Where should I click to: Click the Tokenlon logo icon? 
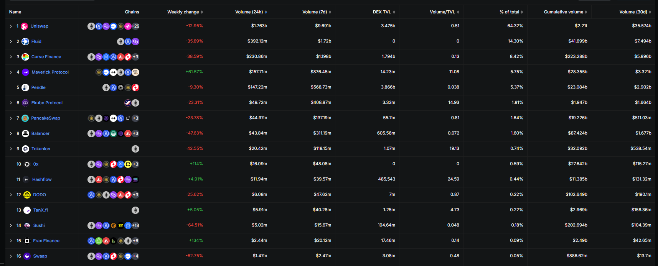point(25,149)
